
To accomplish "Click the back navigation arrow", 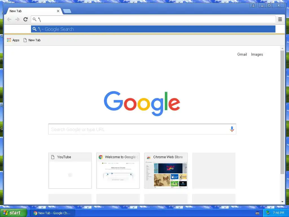I will coord(9,19).
